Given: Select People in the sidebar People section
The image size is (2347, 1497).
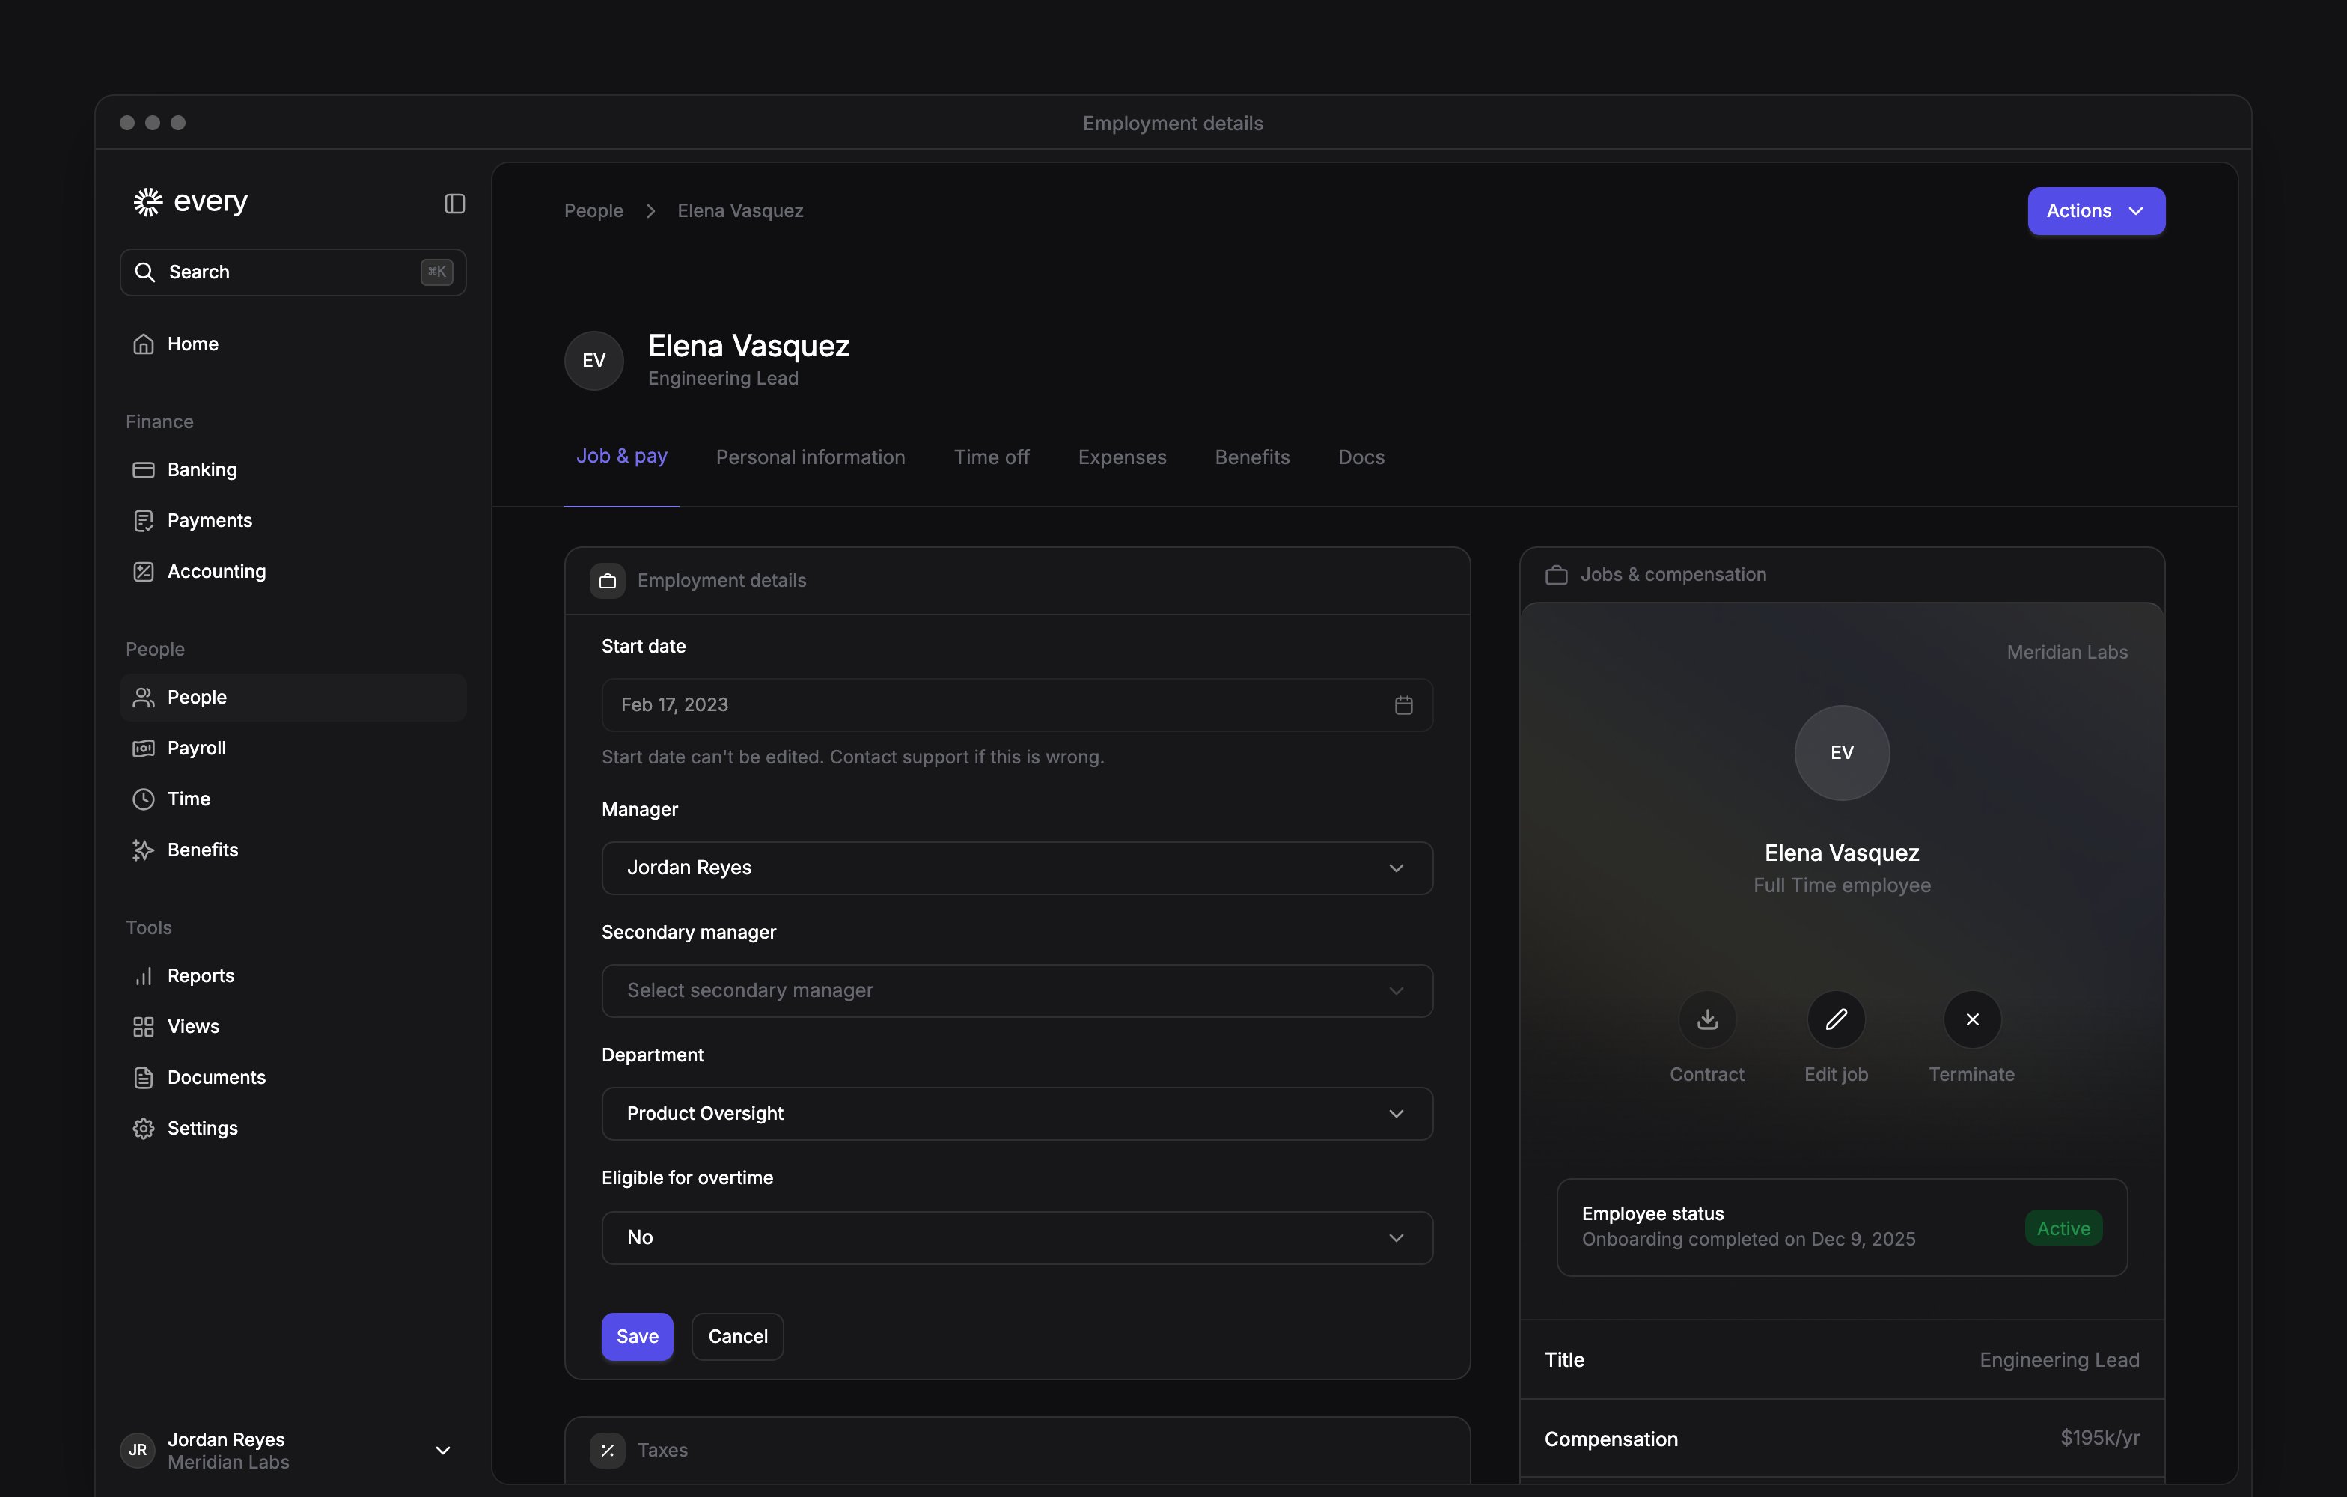Looking at the screenshot, I should point(293,697).
